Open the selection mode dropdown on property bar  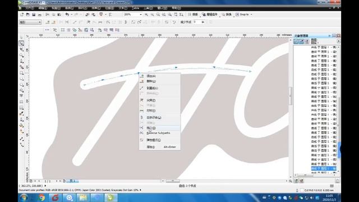[x=30, y=22]
